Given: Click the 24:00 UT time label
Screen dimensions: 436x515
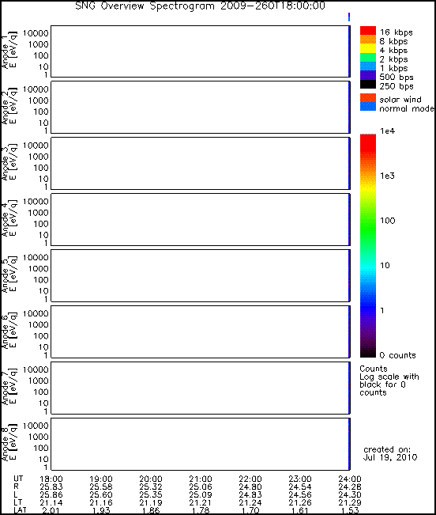Looking at the screenshot, I should [350, 479].
